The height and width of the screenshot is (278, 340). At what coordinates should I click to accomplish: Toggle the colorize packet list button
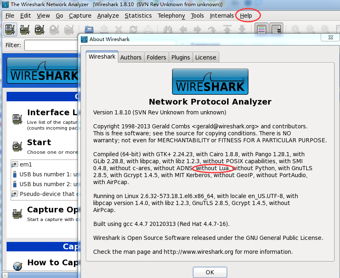261,29
